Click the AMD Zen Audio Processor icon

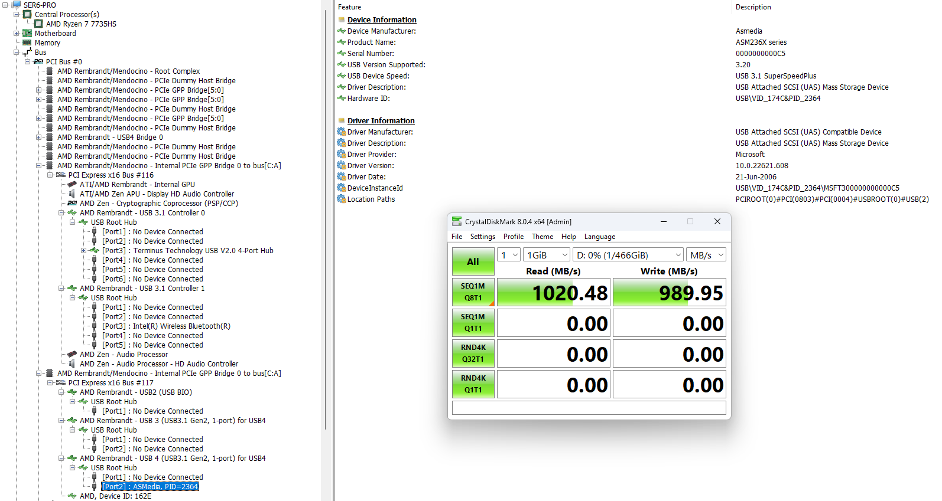(72, 354)
